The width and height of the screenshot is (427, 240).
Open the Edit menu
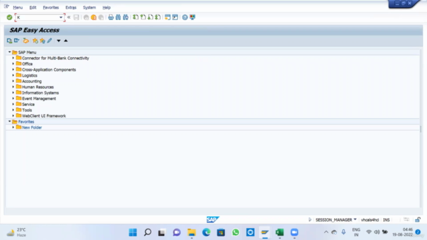(33, 7)
